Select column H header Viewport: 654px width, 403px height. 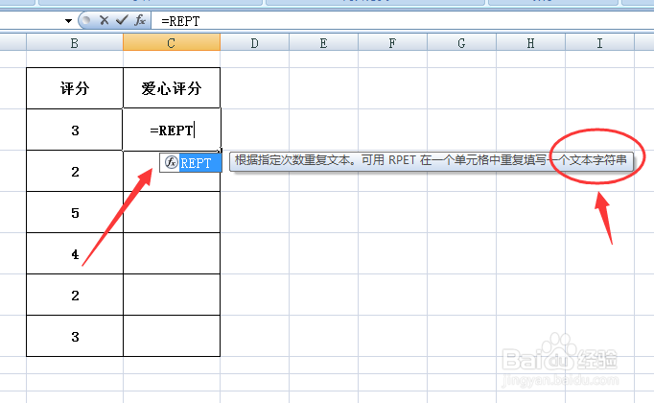tap(530, 43)
